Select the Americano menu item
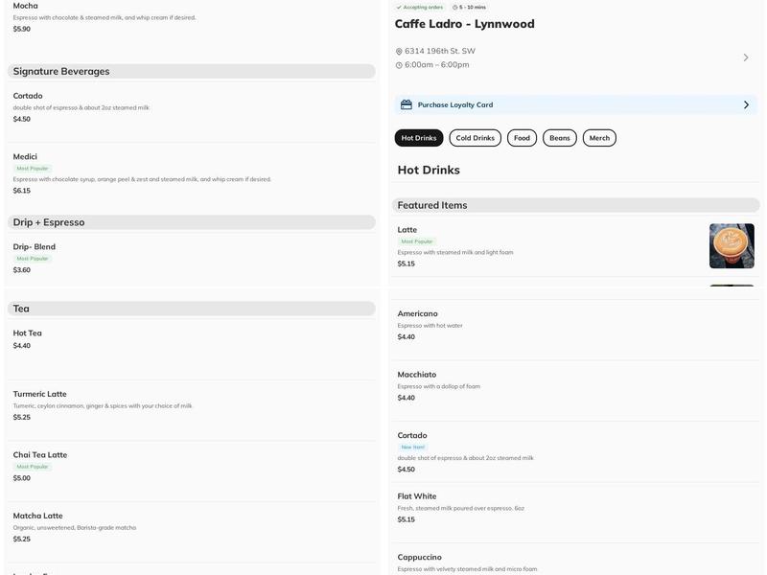The height and width of the screenshot is (575, 767). [418, 313]
